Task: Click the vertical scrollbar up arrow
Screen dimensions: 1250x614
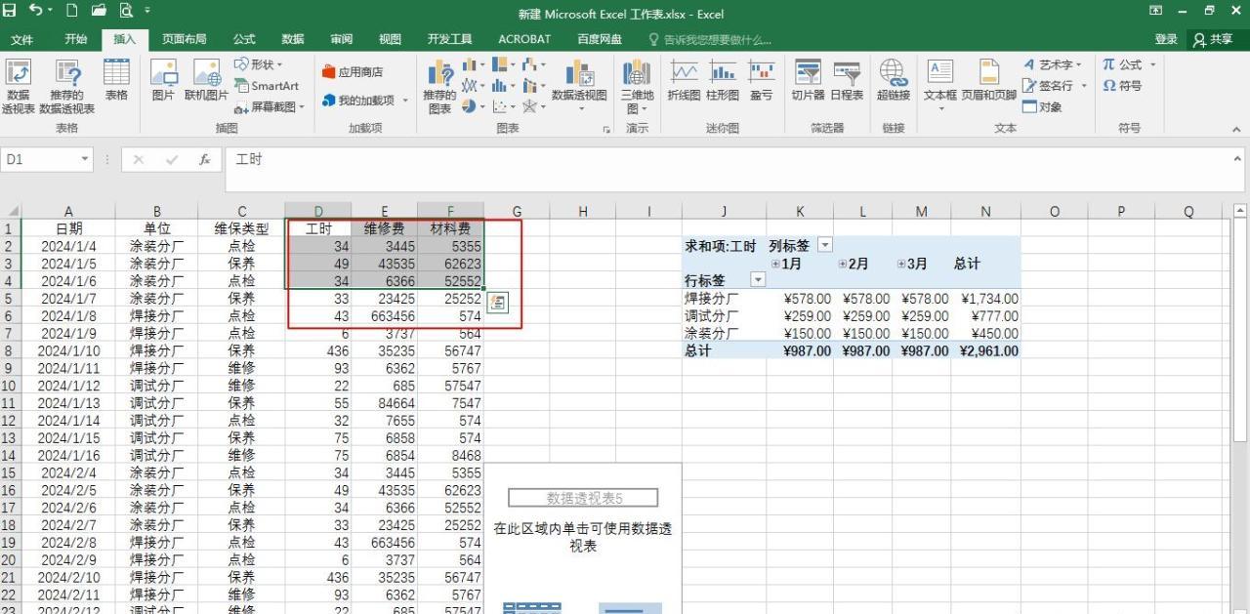Action: pos(1241,210)
